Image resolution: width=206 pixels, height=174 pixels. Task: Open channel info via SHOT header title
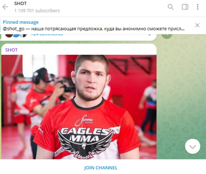coord(20,3)
